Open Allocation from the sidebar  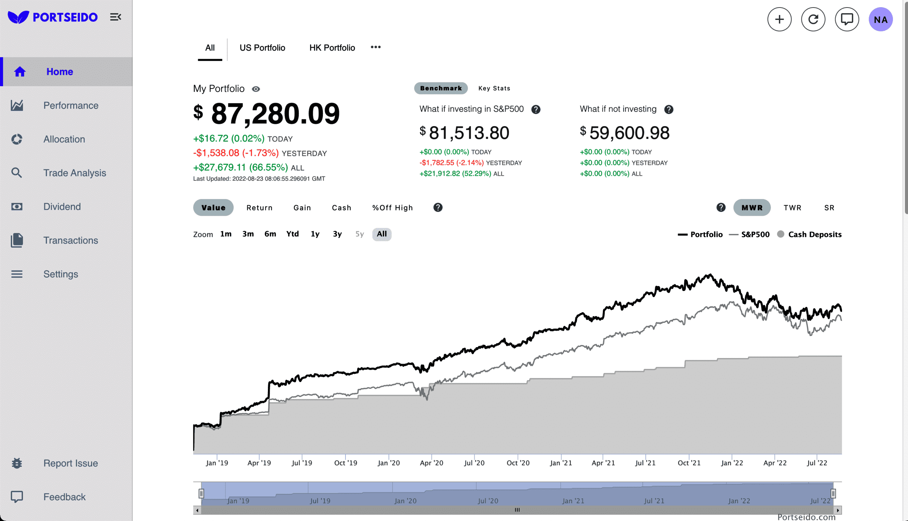(64, 139)
